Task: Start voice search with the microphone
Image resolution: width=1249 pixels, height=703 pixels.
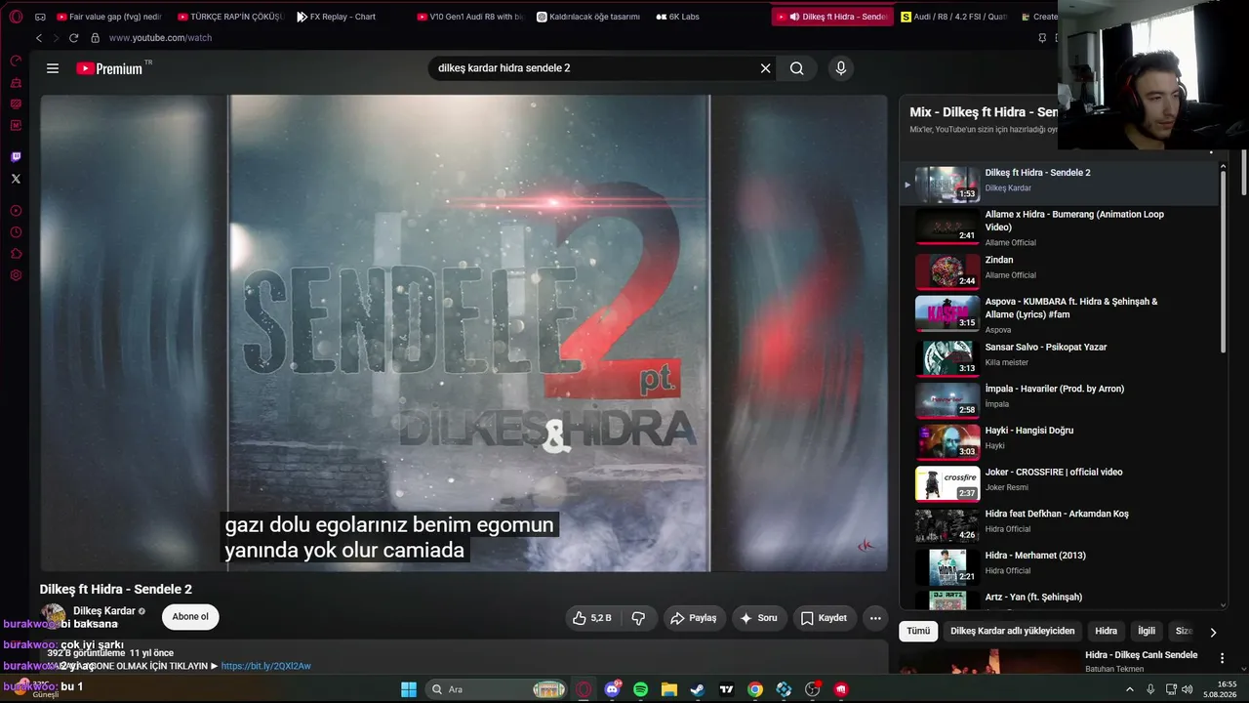Action: point(841,68)
